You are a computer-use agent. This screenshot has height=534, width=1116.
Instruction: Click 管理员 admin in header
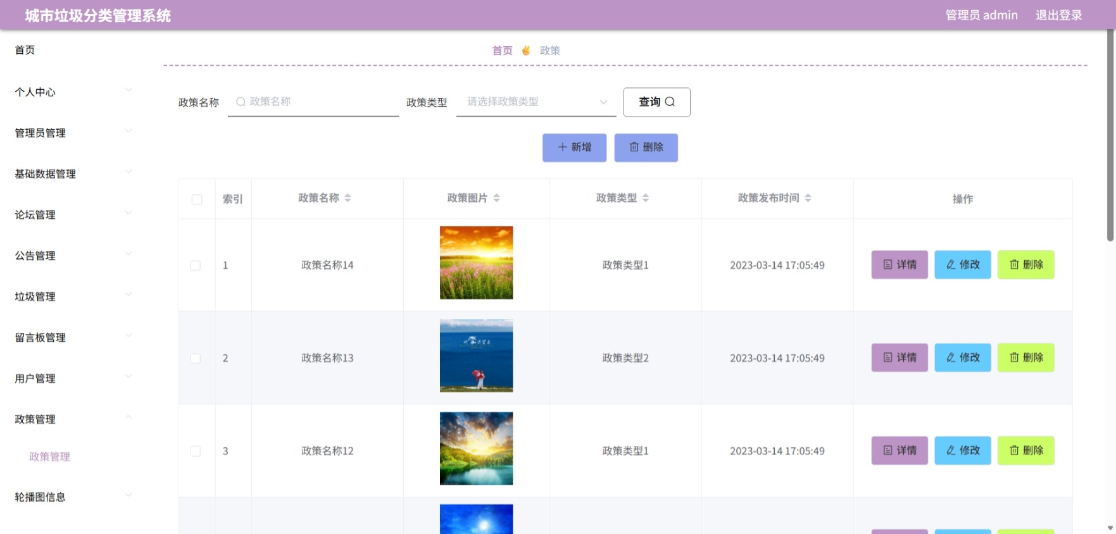click(x=981, y=15)
